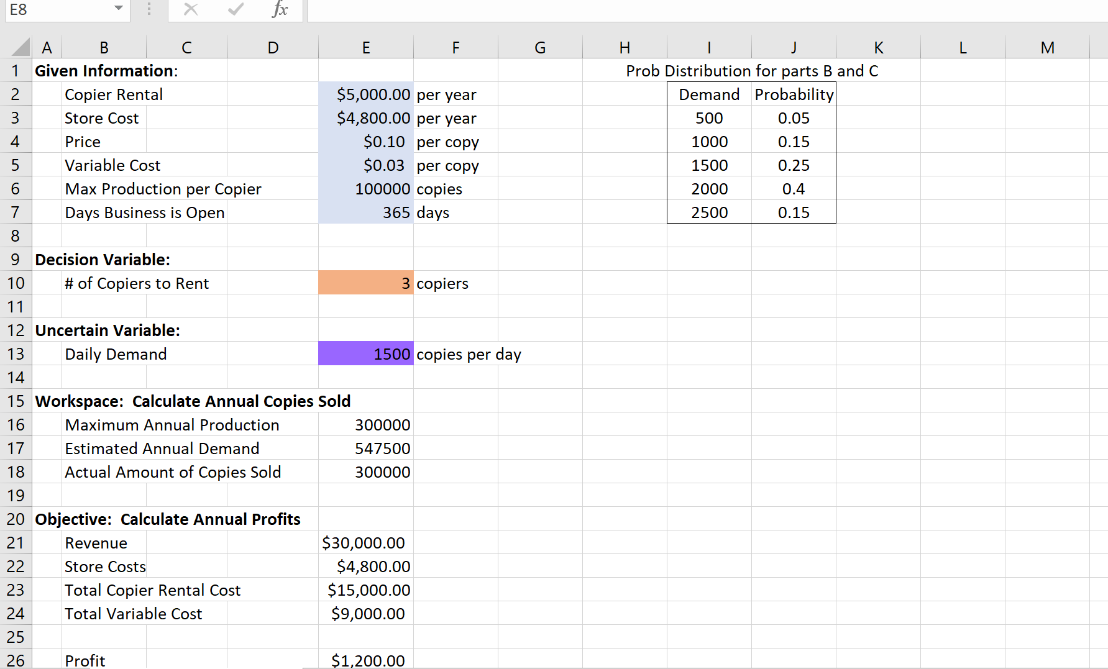This screenshot has height=669, width=1108.
Task: Click the vertical ellipsis beside the Name Box
Action: pyautogui.click(x=148, y=9)
